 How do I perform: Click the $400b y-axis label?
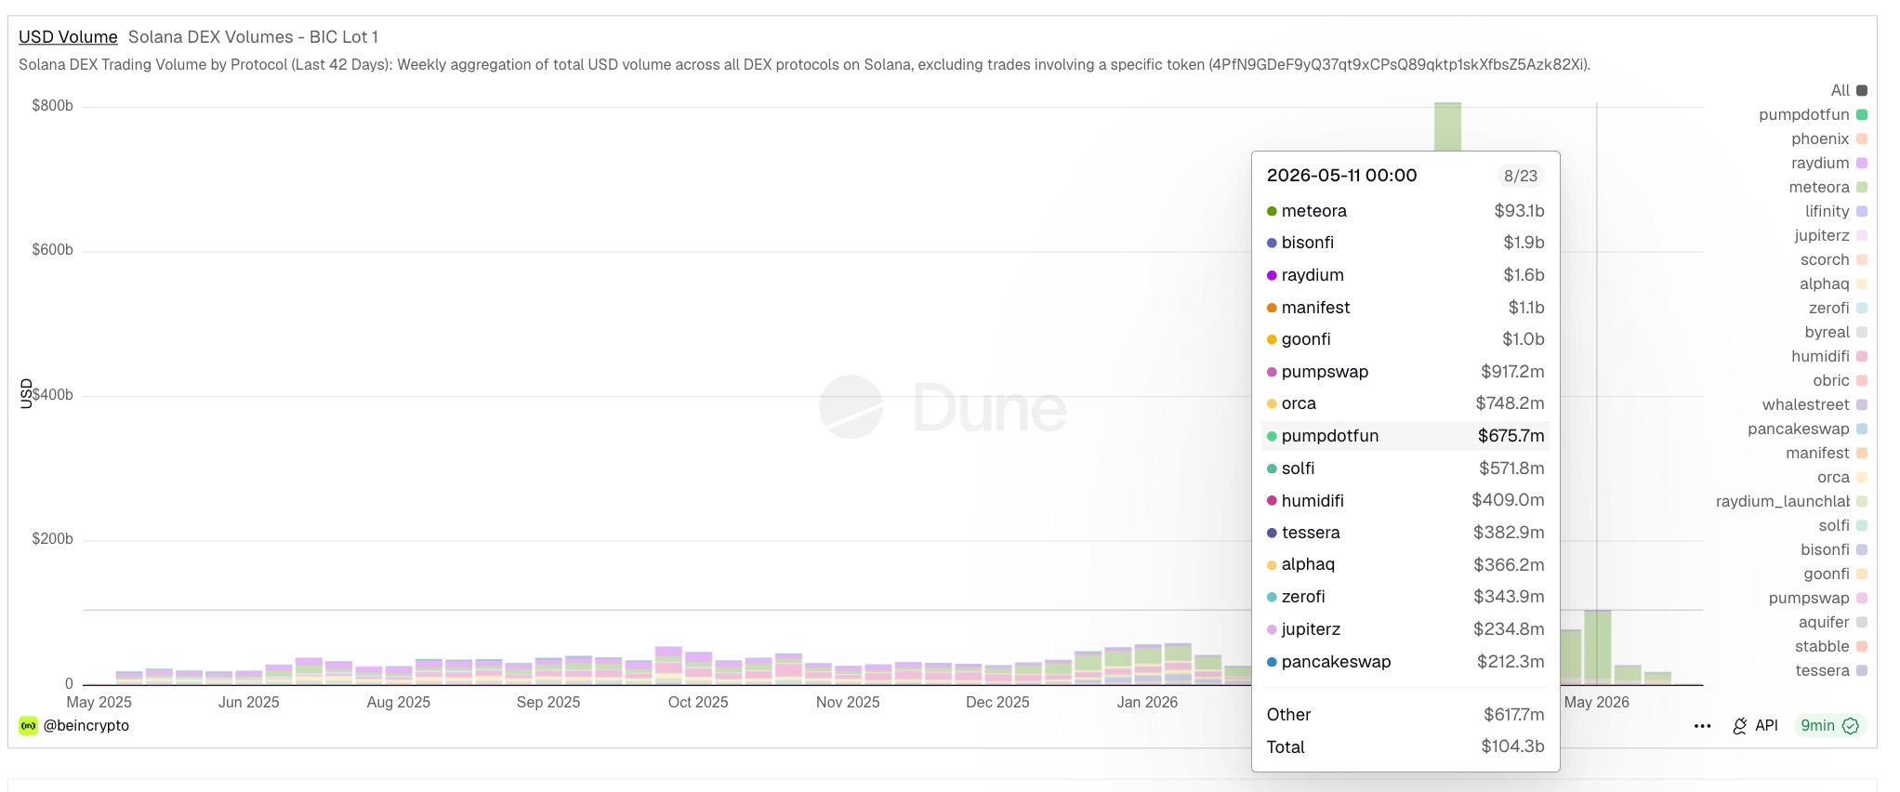(x=52, y=395)
